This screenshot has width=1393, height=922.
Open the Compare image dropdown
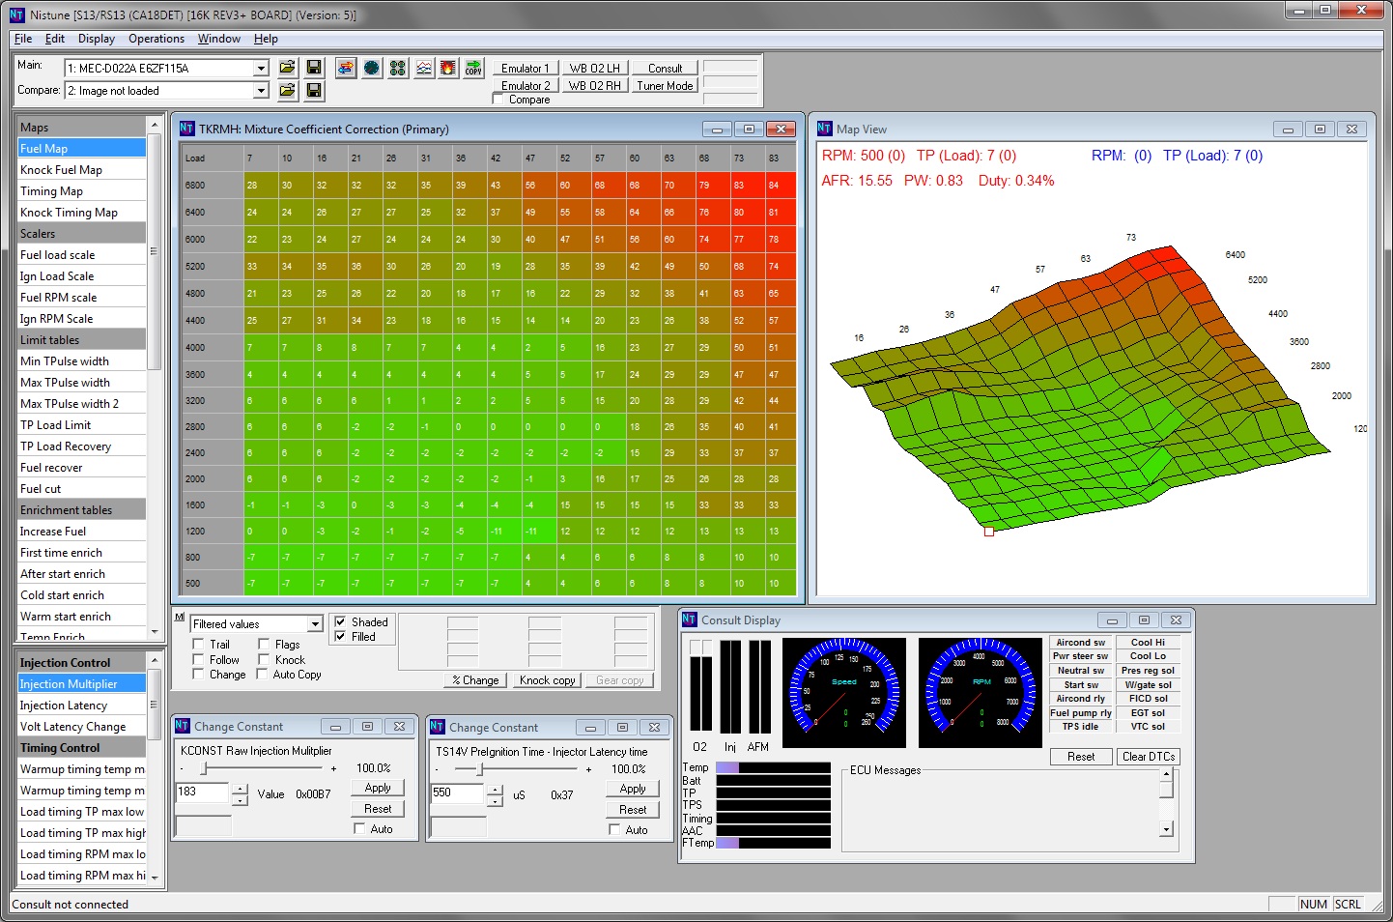coord(261,90)
